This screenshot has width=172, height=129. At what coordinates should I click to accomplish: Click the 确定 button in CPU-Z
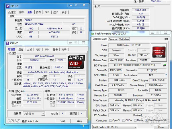pos(80,121)
